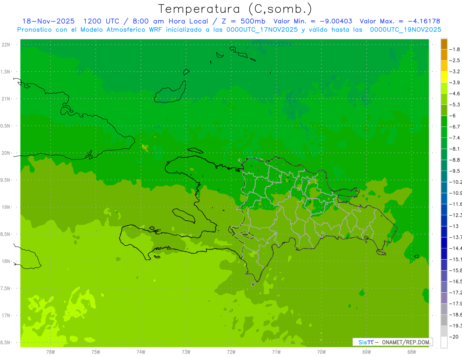Click the '22N' latitude label
The height and width of the screenshot is (357, 462).
pyautogui.click(x=6, y=45)
